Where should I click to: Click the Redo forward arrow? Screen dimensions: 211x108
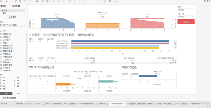click(x=11, y=1)
